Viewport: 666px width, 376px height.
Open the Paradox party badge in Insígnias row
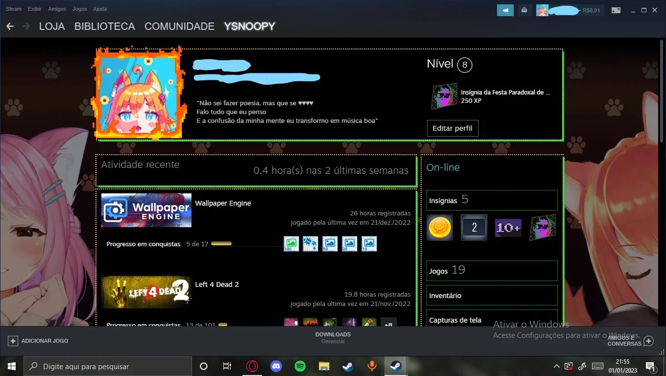tap(543, 228)
